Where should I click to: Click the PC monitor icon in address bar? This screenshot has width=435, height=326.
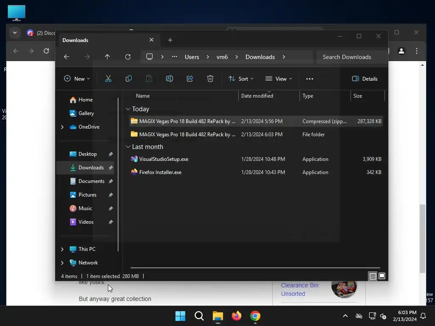150,57
